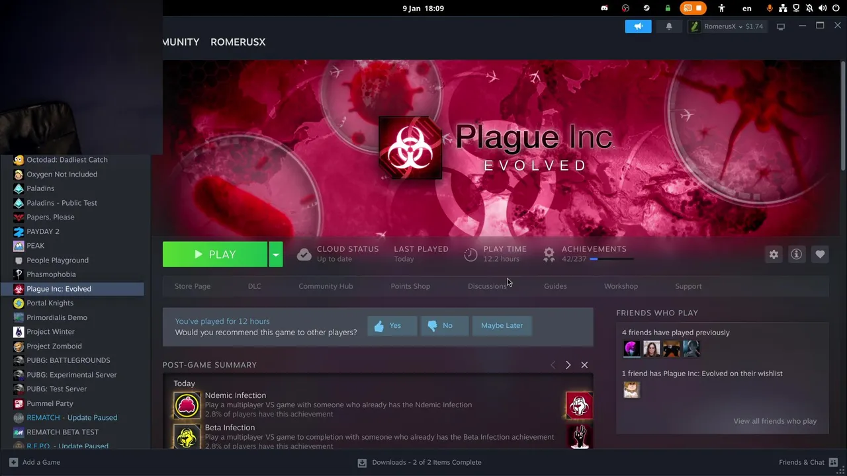This screenshot has height=476, width=847.
Task: Go to next post-game summary
Action: click(568, 365)
